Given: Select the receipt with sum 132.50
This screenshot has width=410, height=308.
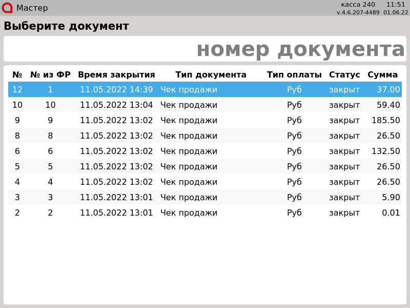Looking at the screenshot, I should (205, 151).
